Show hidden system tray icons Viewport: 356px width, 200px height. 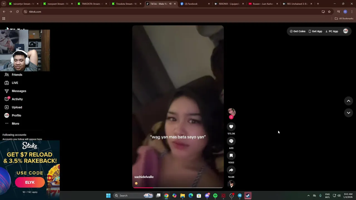click(308, 196)
